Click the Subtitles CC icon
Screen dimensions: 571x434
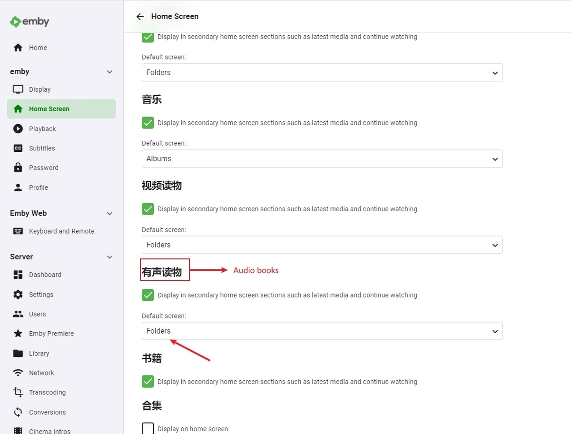point(18,148)
